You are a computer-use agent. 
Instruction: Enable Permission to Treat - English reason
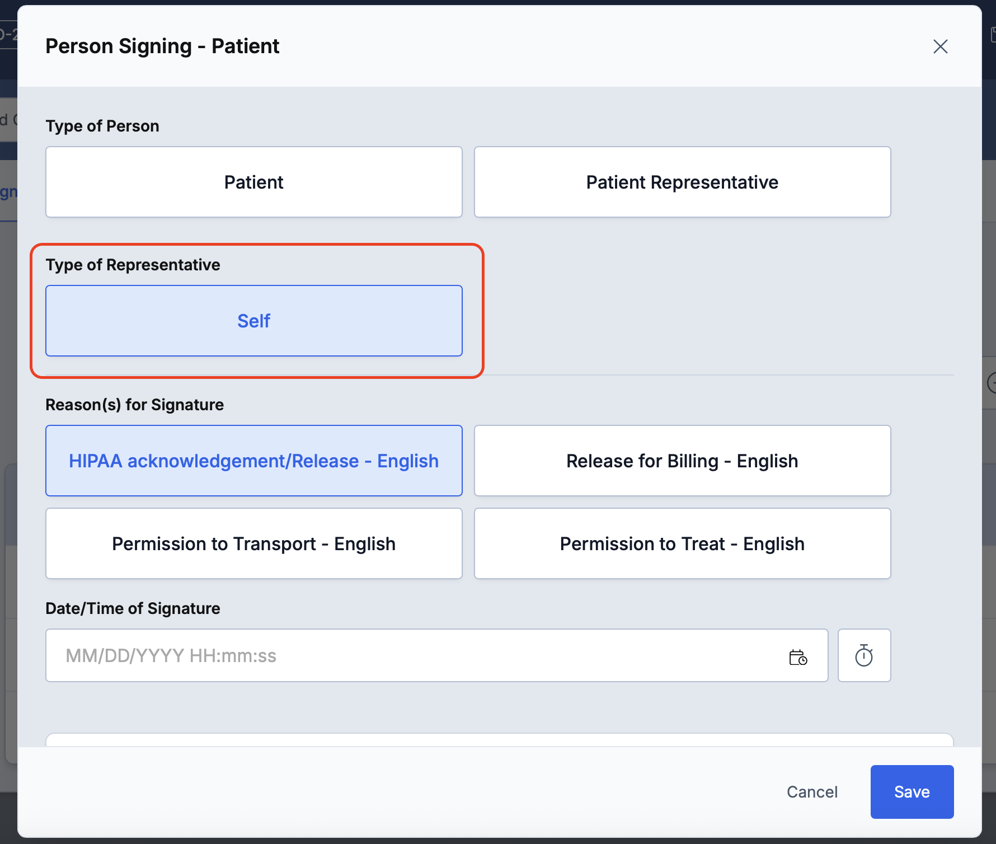pyautogui.click(x=682, y=543)
